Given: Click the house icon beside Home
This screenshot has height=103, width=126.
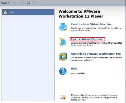Looking at the screenshot, I should [6, 12].
